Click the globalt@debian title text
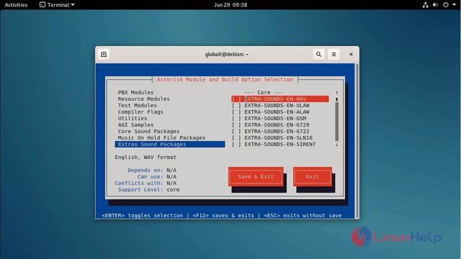The height and width of the screenshot is (259, 461). tap(227, 55)
